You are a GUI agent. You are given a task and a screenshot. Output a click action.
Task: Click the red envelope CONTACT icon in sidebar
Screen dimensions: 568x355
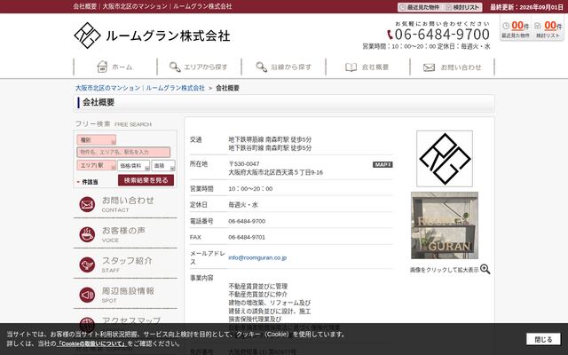click(x=87, y=204)
